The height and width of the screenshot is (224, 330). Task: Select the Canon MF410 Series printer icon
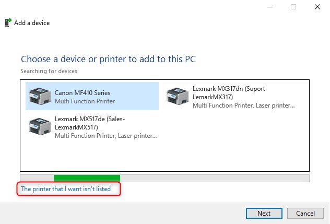click(x=40, y=96)
